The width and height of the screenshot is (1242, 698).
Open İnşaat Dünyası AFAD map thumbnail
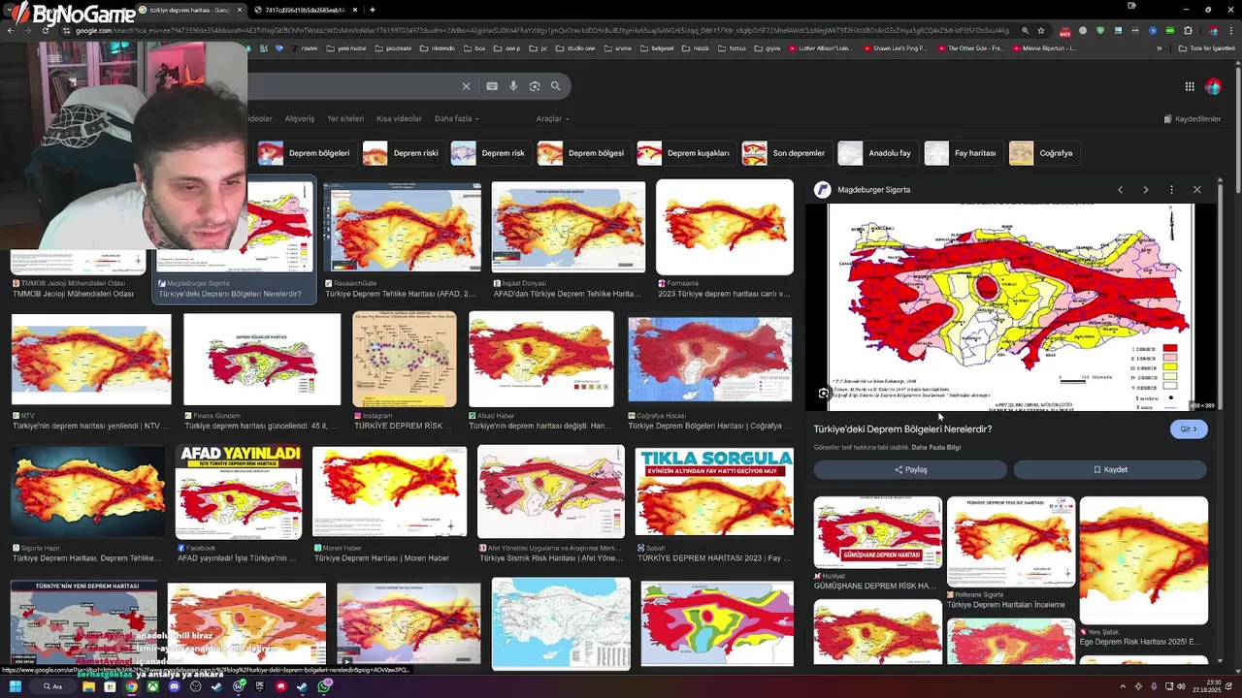tap(568, 227)
